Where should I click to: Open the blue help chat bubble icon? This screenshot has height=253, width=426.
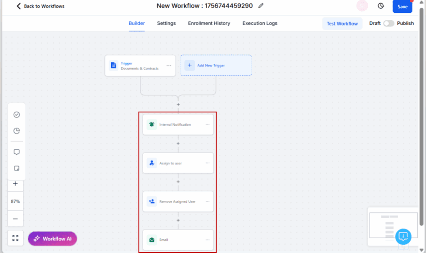tap(403, 236)
